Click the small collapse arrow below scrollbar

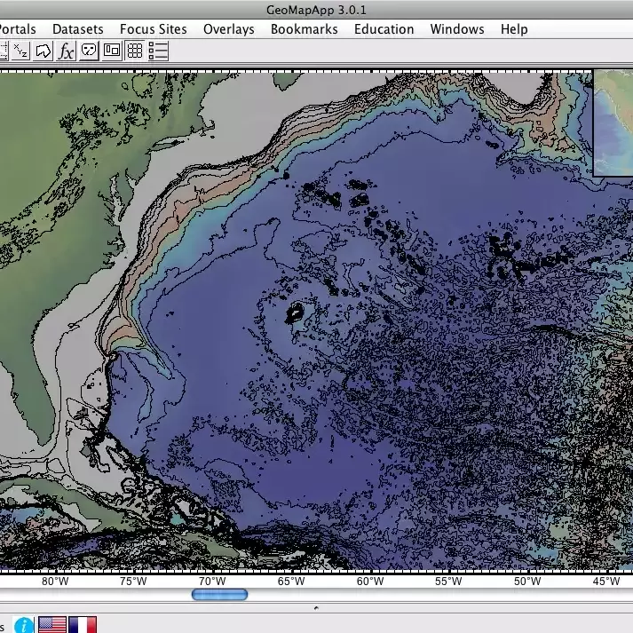317,608
